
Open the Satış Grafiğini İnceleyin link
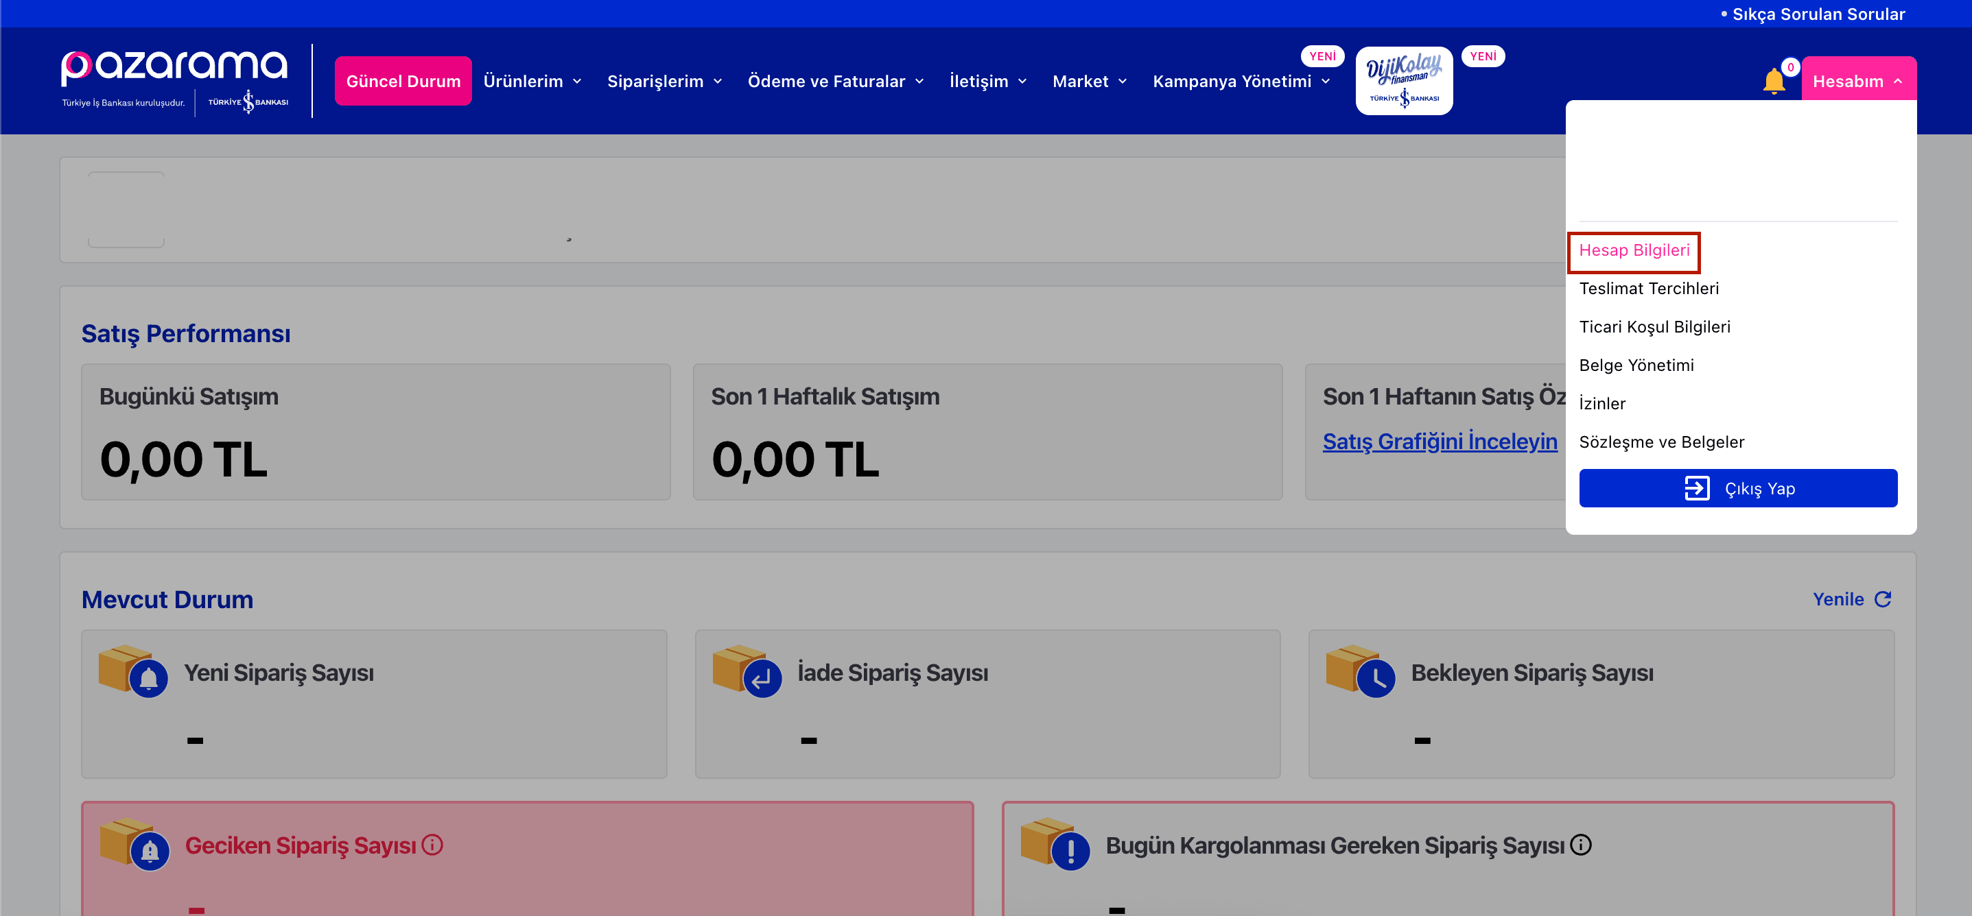click(1439, 442)
